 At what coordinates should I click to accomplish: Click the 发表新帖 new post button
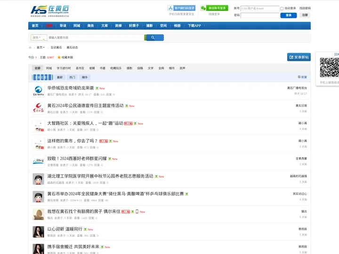click(x=299, y=57)
